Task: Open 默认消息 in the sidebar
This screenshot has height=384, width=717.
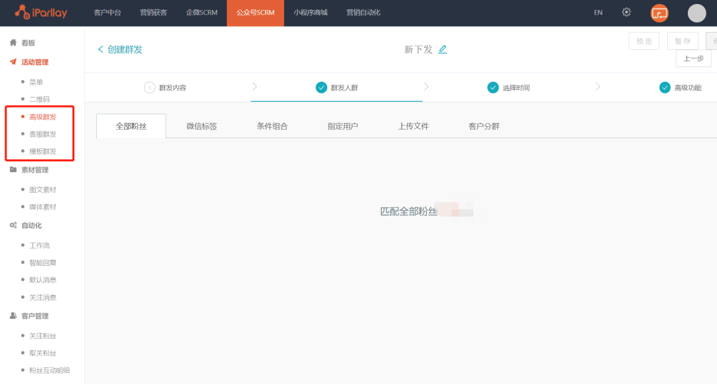Action: tap(43, 280)
